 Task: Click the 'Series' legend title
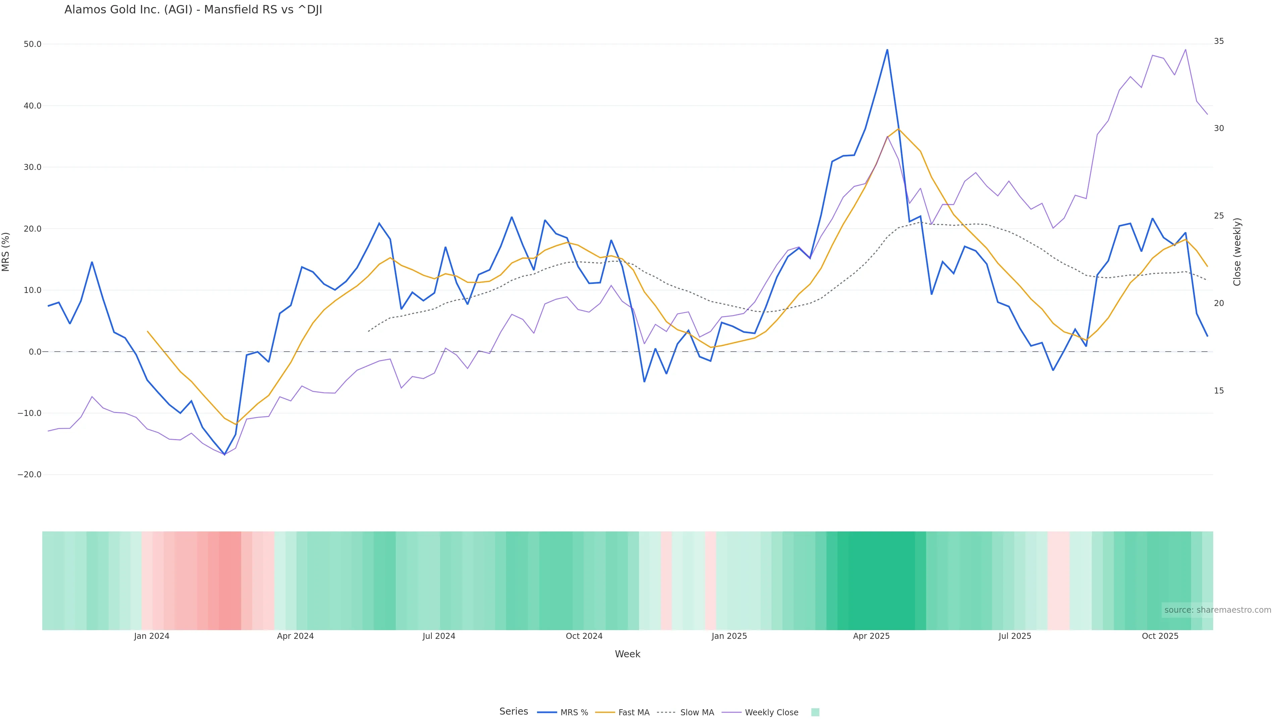pos(514,712)
